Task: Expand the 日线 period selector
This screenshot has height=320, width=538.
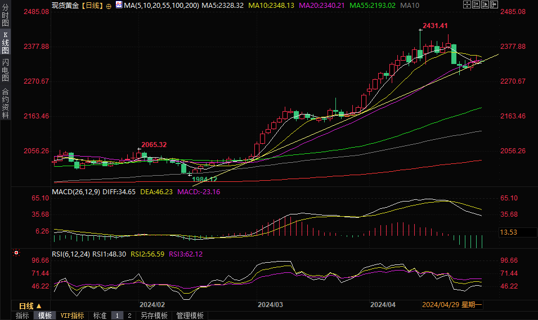Action: 30,306
